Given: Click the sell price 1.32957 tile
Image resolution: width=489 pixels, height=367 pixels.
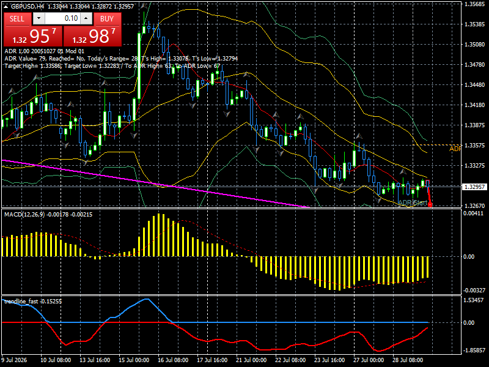Looking at the screenshot, I should (x=33, y=36).
